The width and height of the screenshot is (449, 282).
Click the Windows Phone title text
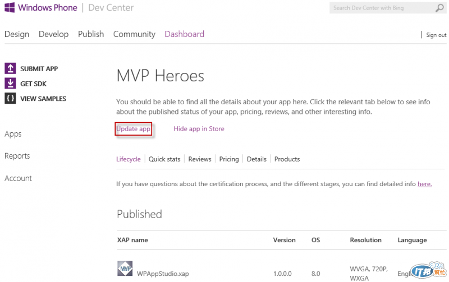coord(48,7)
